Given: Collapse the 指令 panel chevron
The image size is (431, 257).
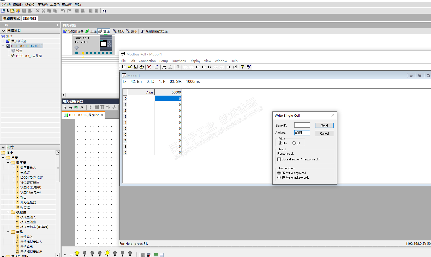Looking at the screenshot, I should [3, 147].
